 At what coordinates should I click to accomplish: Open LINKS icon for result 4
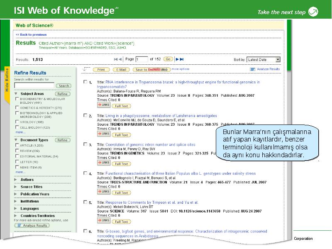pyautogui.click(x=104, y=192)
